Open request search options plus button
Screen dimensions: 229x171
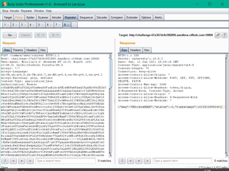pos(21,161)
